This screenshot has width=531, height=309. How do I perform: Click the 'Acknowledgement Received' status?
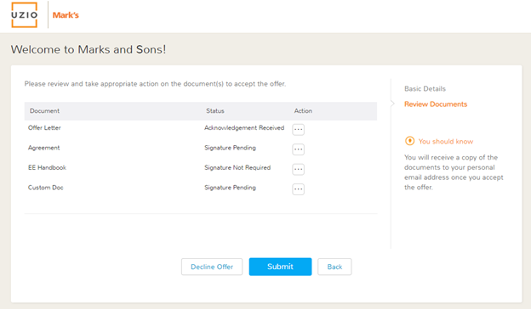[x=244, y=127]
